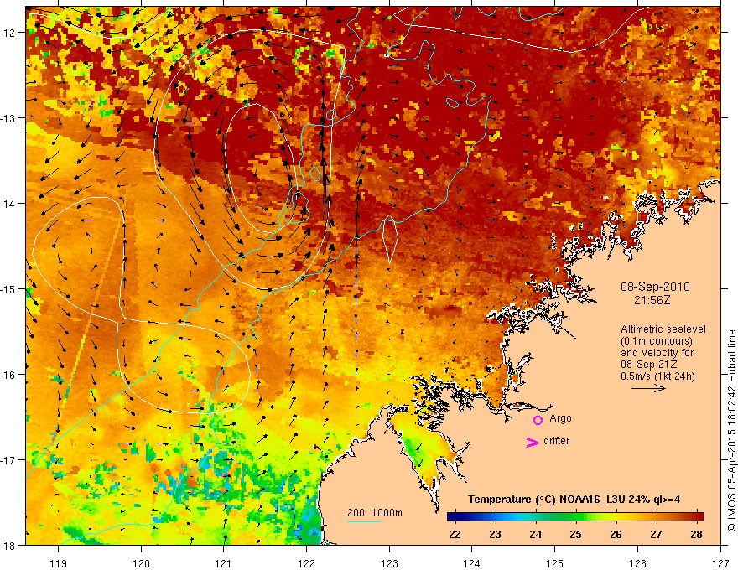738x570 pixels.
Task: Click longitude axis label 126
Action: click(x=637, y=563)
